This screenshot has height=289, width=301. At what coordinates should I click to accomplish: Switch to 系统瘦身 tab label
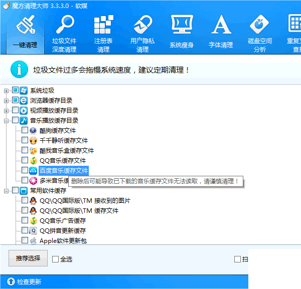[x=182, y=45]
